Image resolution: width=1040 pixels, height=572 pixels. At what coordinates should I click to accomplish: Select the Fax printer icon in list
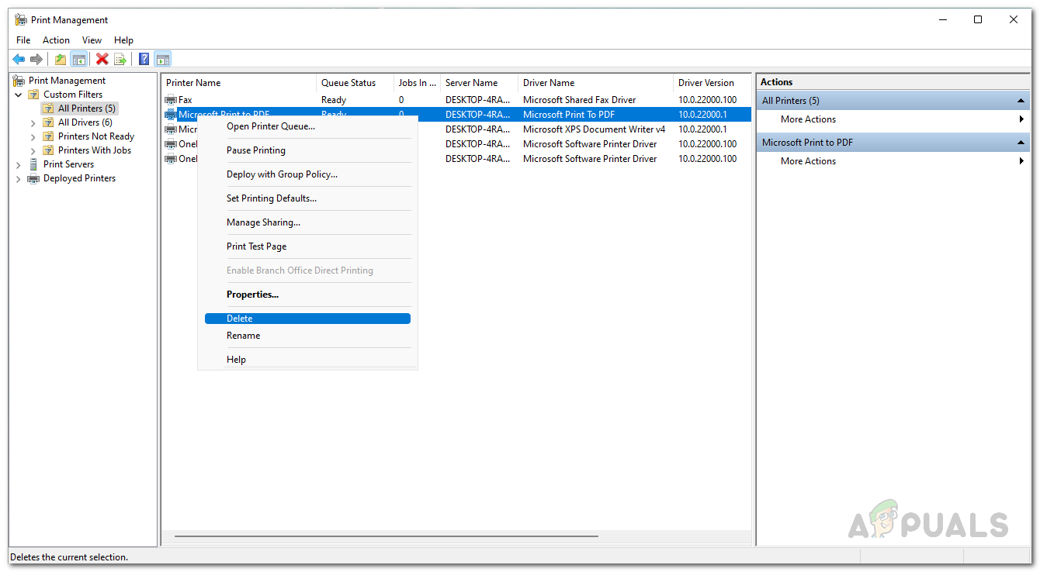coord(171,100)
